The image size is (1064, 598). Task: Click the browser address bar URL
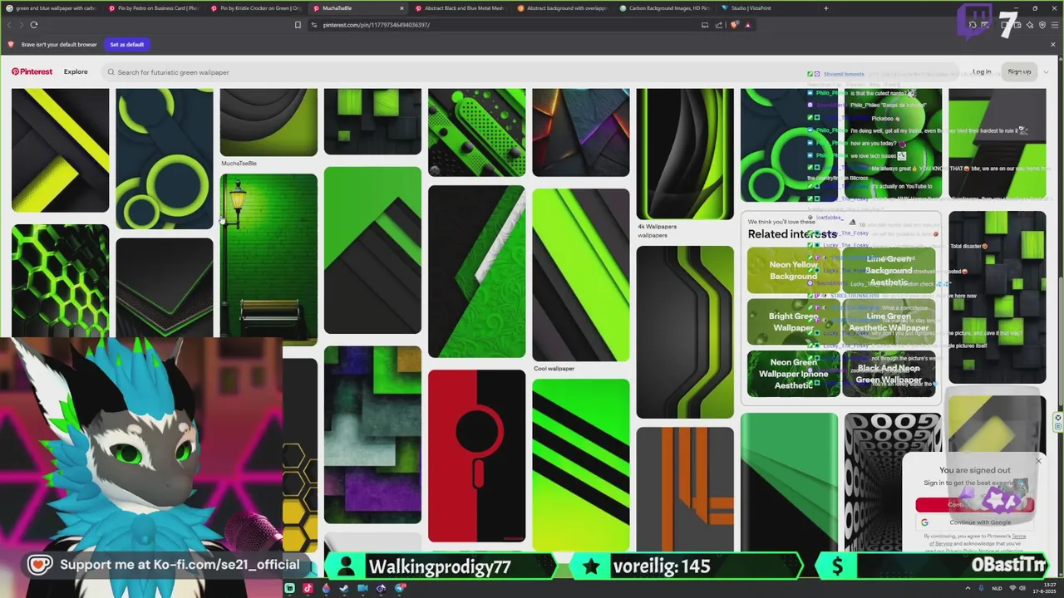coord(377,25)
